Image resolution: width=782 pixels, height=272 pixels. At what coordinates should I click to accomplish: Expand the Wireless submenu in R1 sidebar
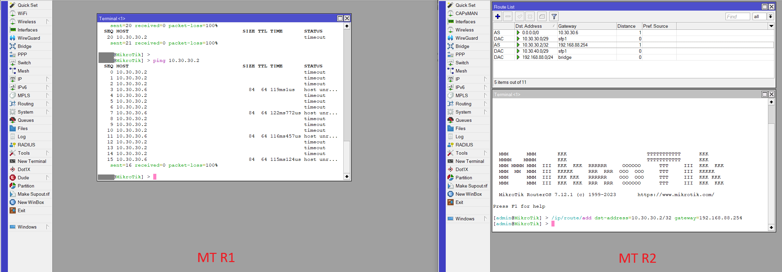click(48, 22)
